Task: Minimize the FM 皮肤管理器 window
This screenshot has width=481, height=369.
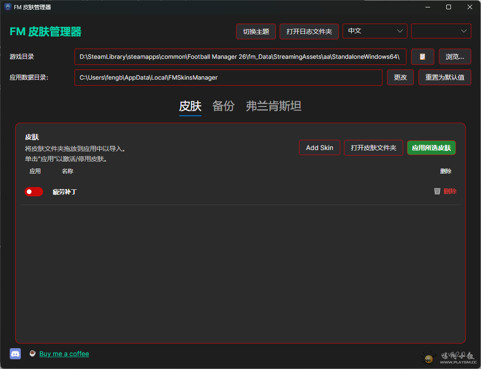Action: (x=428, y=7)
